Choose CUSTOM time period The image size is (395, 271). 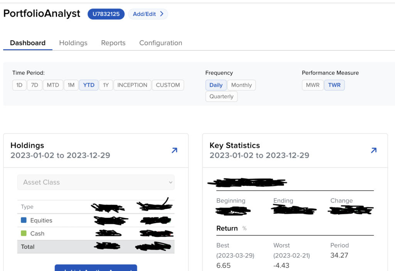click(168, 85)
